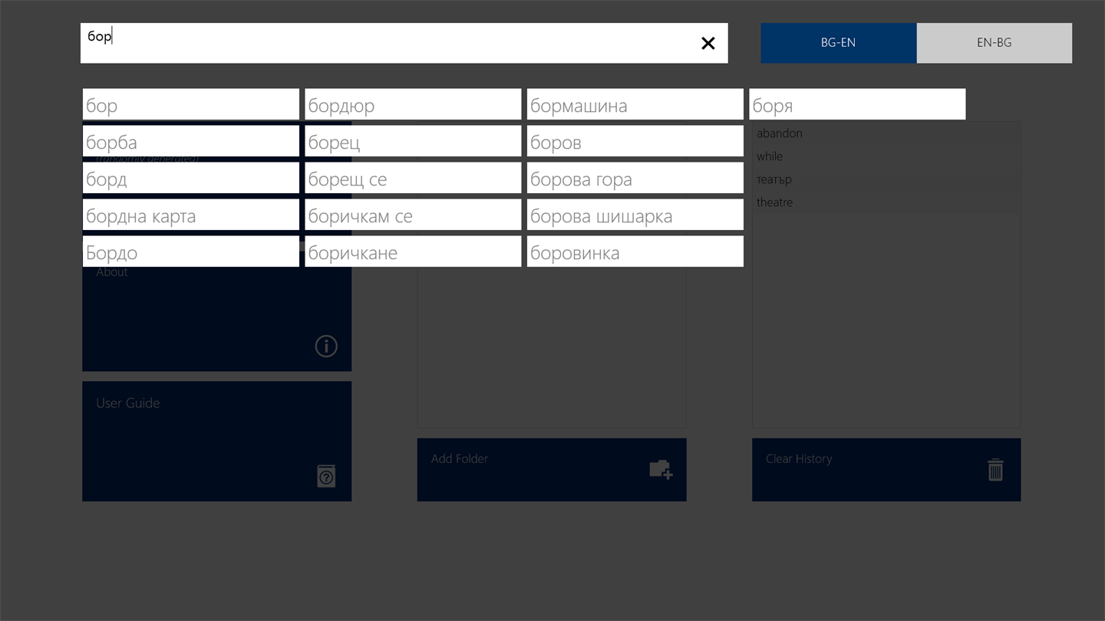
Task: Choose the suggestion "боря"
Action: [857, 104]
